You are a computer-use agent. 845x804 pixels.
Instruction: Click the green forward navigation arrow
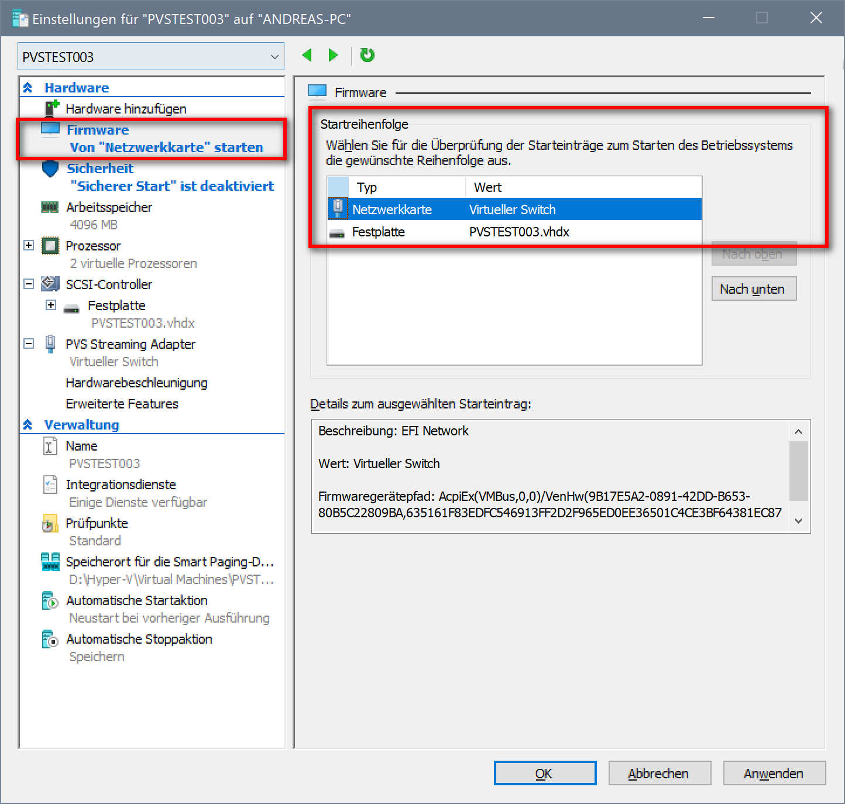click(333, 56)
